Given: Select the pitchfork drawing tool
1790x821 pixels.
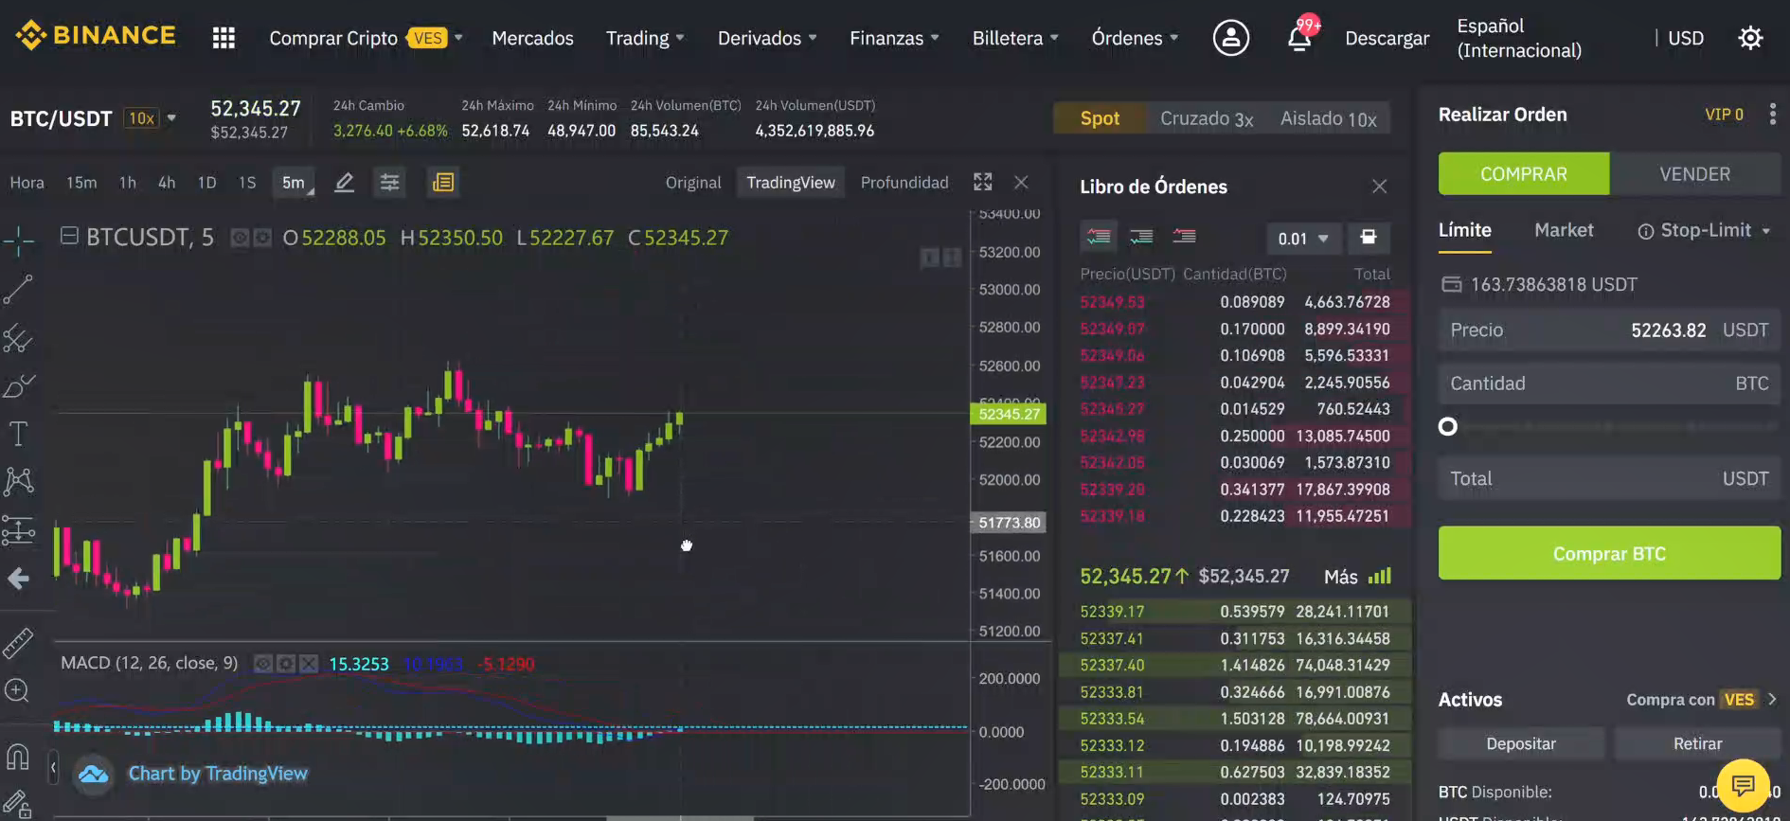Looking at the screenshot, I should [18, 337].
